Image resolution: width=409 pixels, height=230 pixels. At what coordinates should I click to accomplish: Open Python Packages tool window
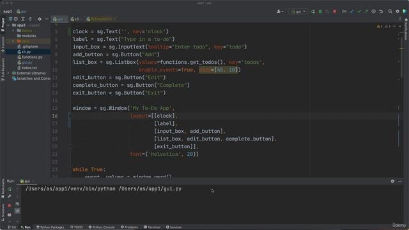tap(50, 227)
